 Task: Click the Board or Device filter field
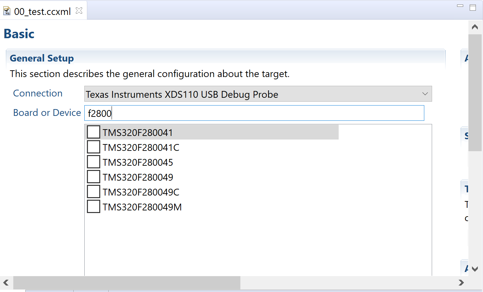pos(254,113)
